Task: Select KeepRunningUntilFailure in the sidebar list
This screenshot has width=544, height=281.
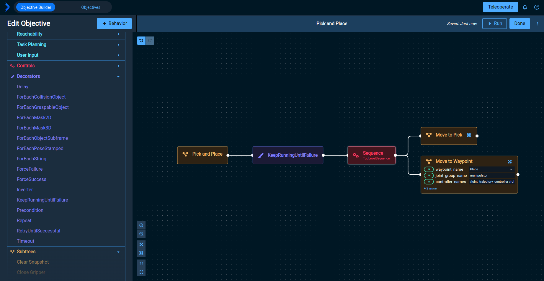Action: (42, 200)
